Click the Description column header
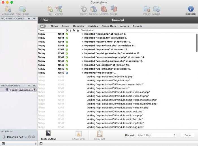Image resolution: width=198 pixels, height=146 pixels. (87, 30)
